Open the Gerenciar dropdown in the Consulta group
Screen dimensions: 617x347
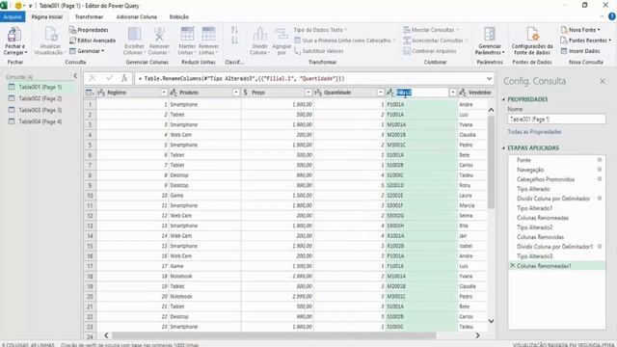(87, 51)
